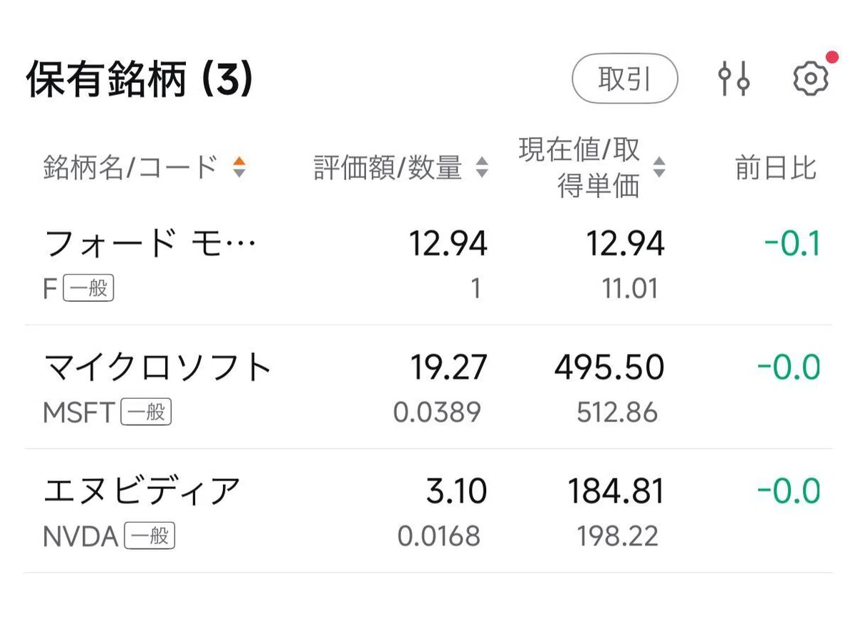The height and width of the screenshot is (642, 858).
Task: Tap the 一般 tag beside NVDA
Action: (x=149, y=536)
